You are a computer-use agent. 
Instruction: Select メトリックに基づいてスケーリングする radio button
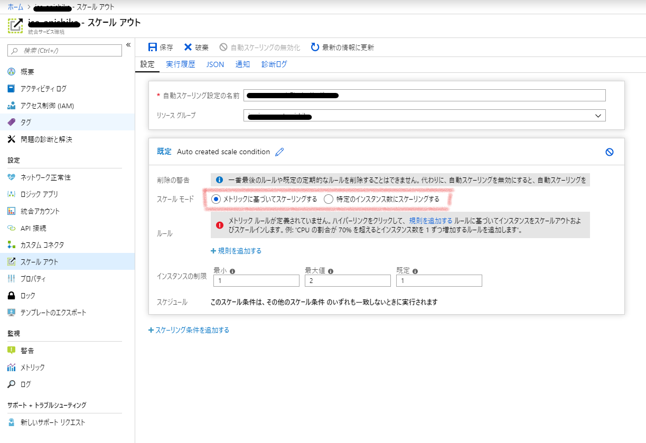216,199
